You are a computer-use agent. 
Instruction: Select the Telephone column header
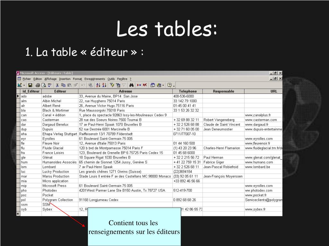pyautogui.click(x=188, y=91)
